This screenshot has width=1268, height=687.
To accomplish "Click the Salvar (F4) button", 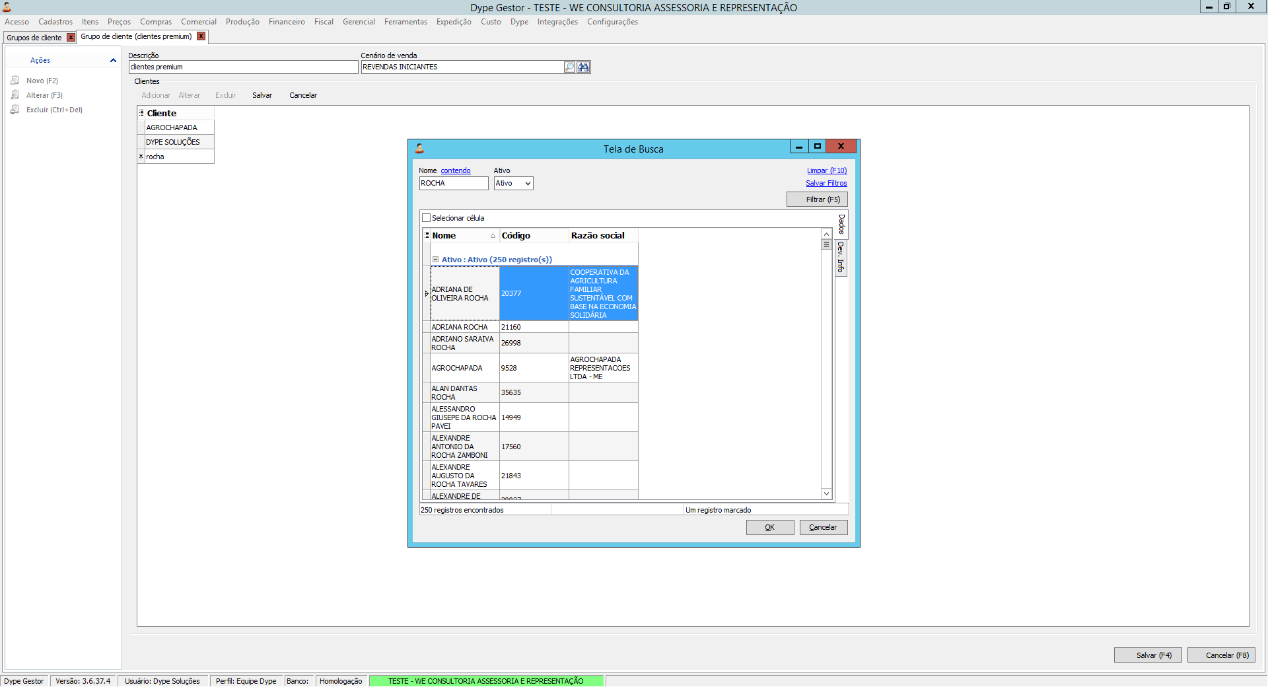I will 1148,655.
